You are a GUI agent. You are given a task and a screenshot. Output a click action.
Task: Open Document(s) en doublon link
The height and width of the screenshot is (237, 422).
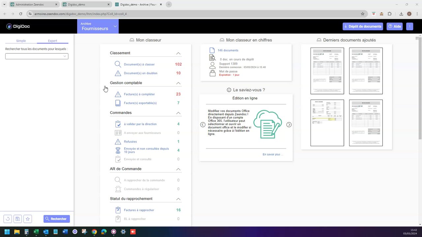coord(140,73)
